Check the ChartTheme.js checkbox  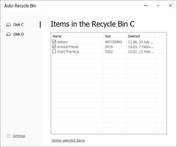point(54,52)
